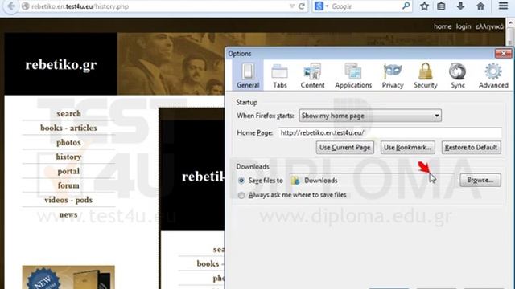Viewport: 515px width, 289px height.
Task: Click the site identity globe icon
Action: click(x=25, y=6)
